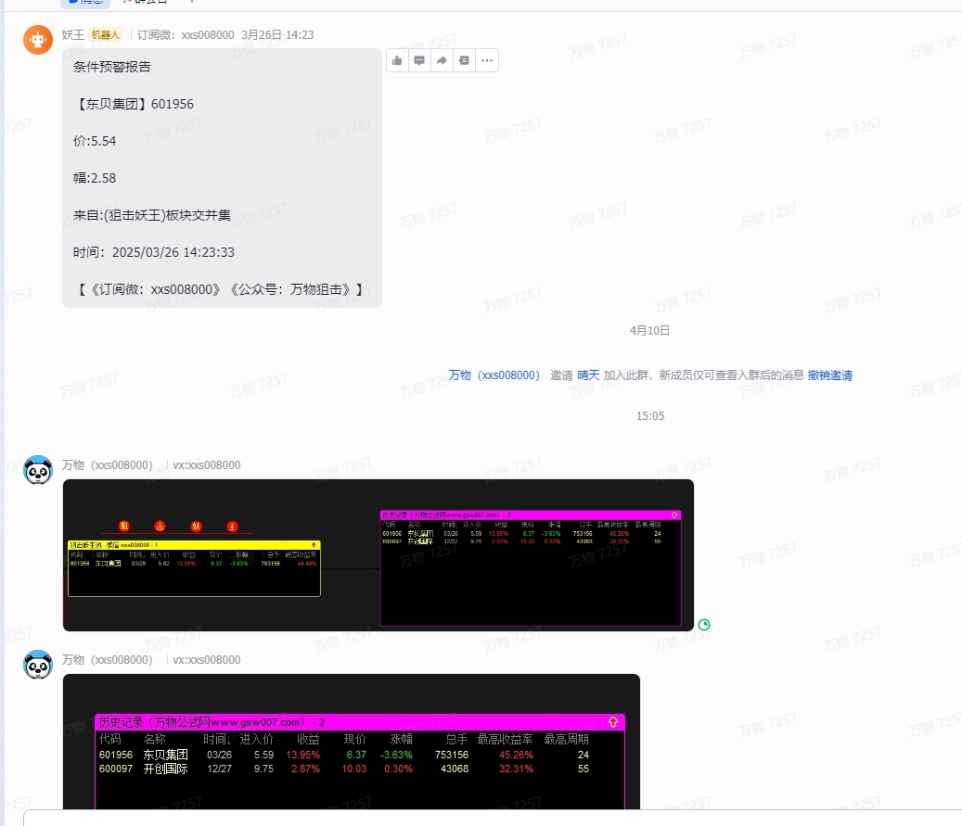Image resolution: width=962 pixels, height=826 pixels.
Task: Open the 狙击妖王 two-panel screenshot image
Action: tap(378, 555)
